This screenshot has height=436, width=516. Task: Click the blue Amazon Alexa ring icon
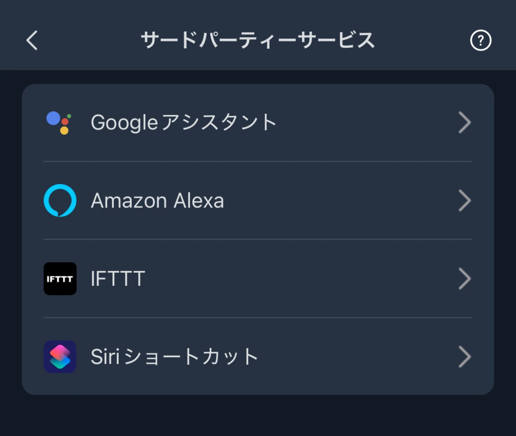tap(60, 200)
